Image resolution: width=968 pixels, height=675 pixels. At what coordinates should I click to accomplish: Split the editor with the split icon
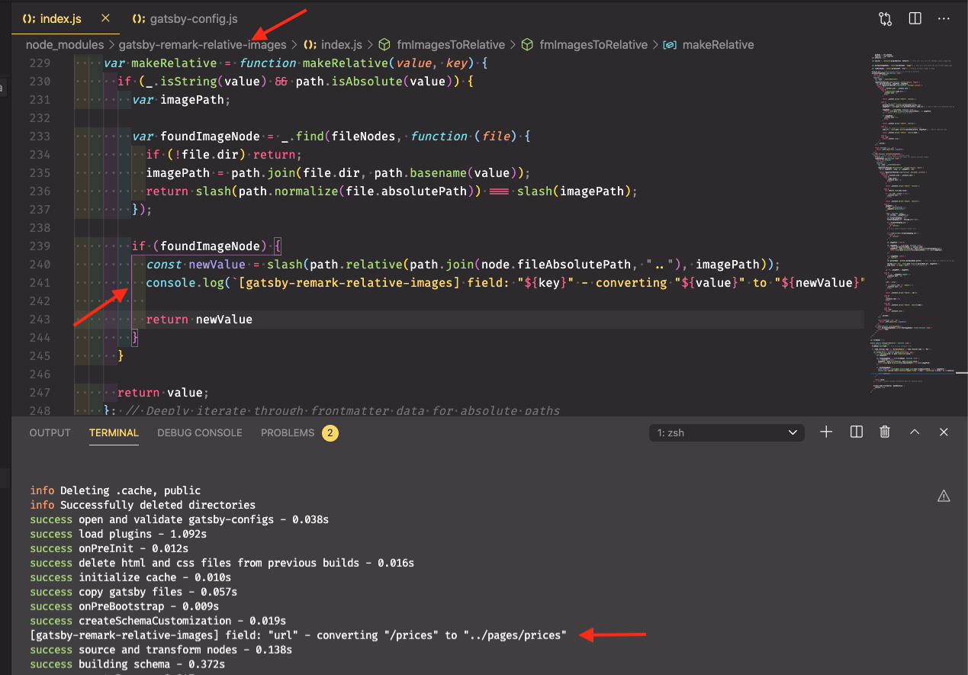(915, 18)
